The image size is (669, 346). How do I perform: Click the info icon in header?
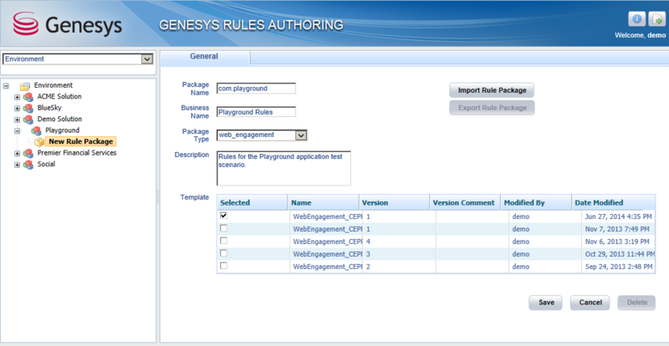pos(636,19)
